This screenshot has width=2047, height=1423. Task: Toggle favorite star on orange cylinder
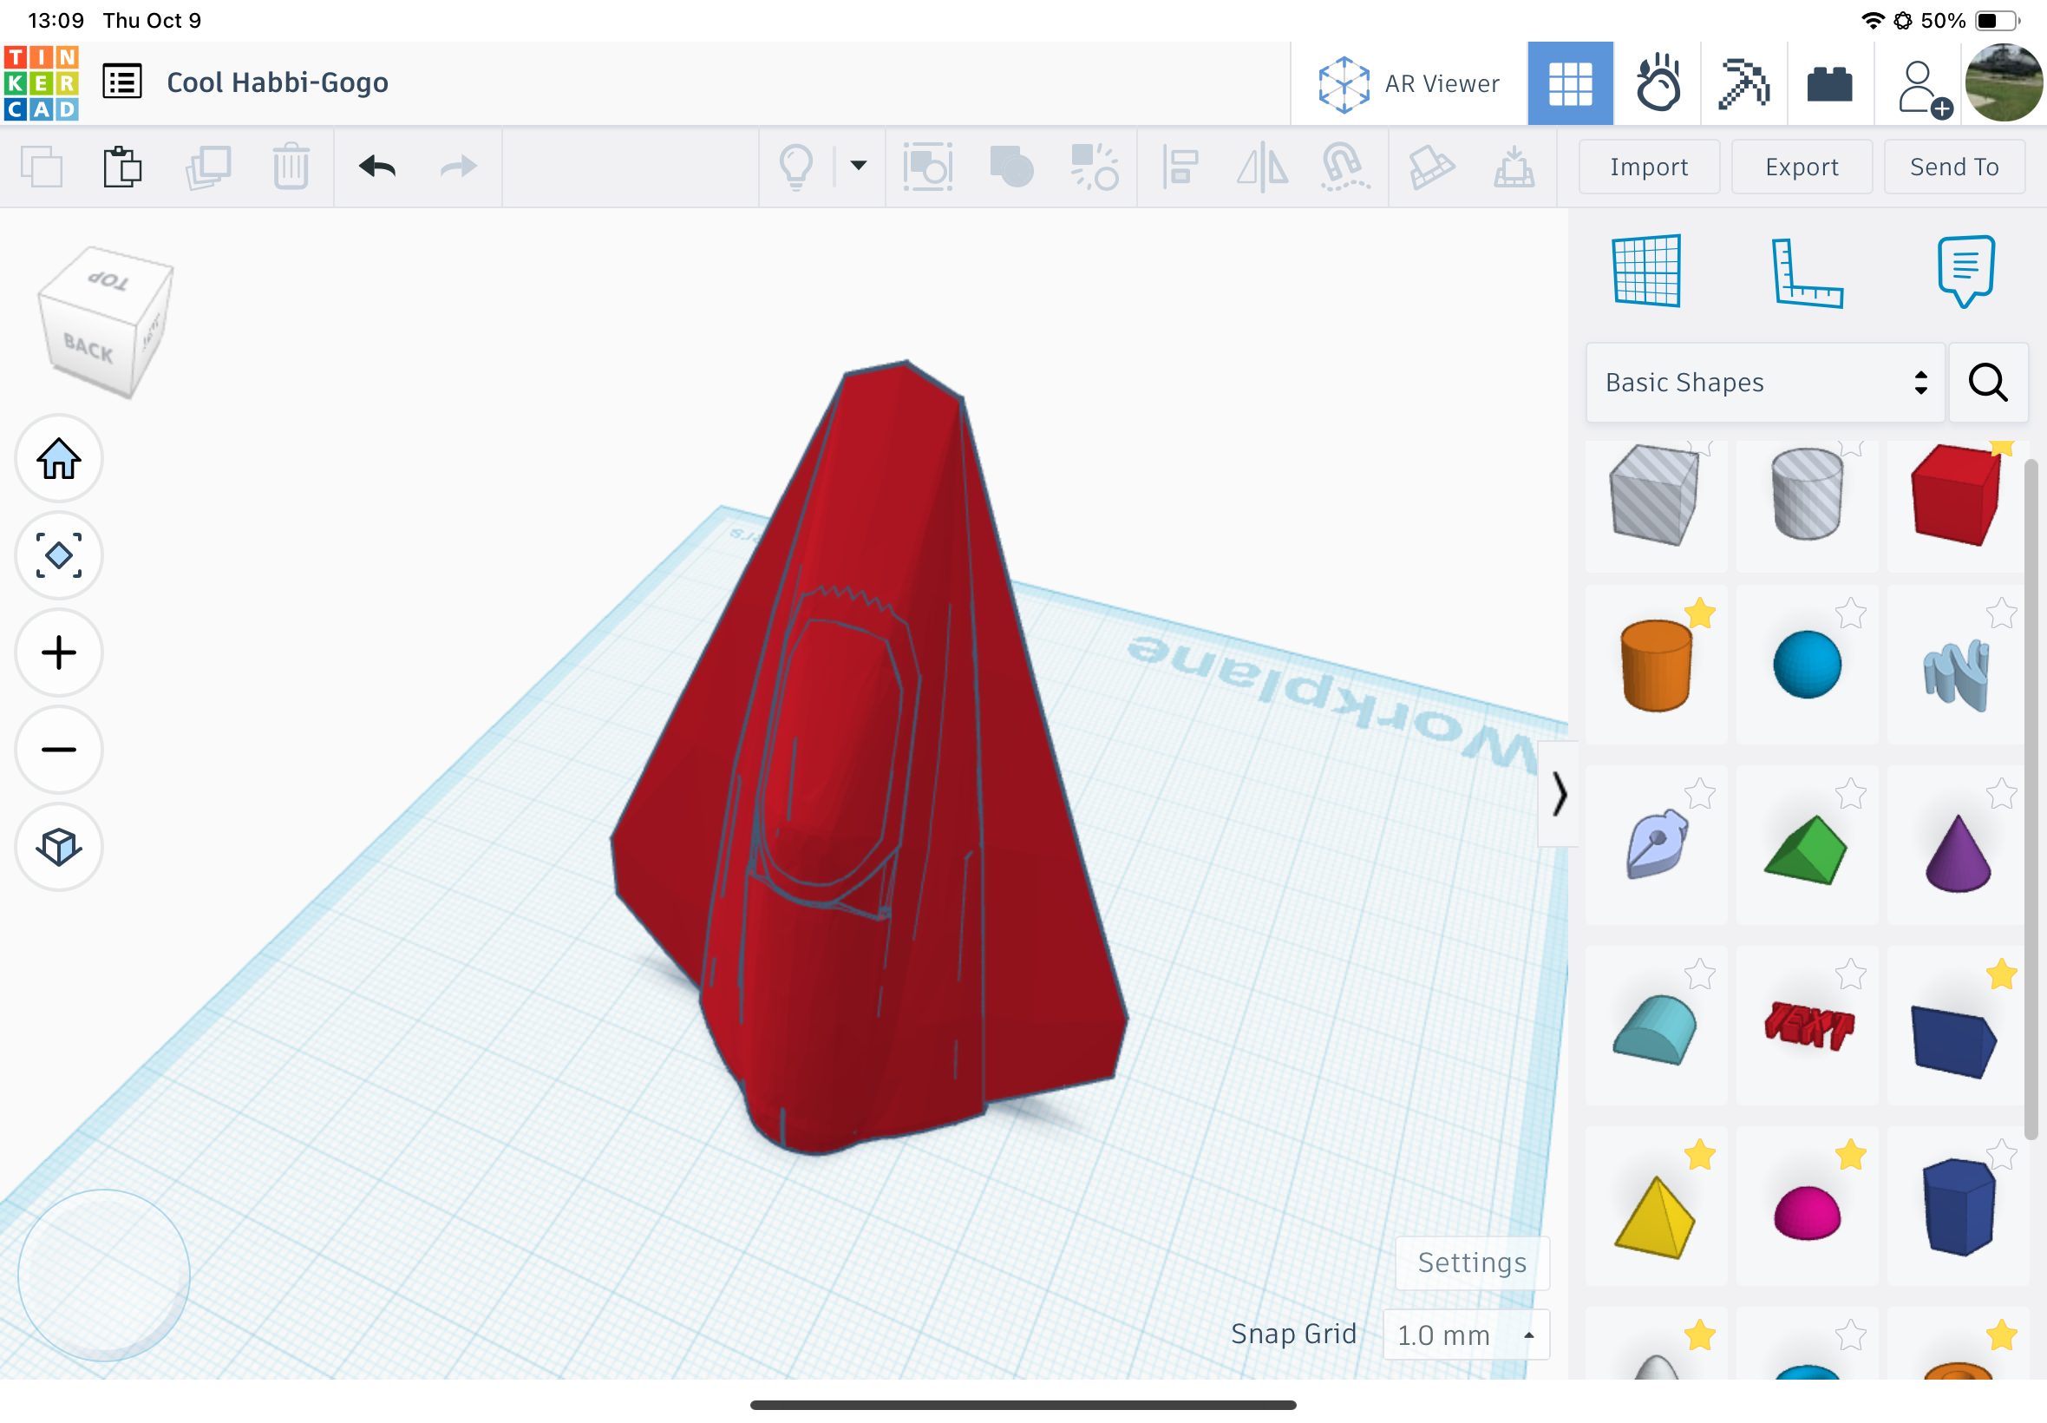coord(1699,613)
